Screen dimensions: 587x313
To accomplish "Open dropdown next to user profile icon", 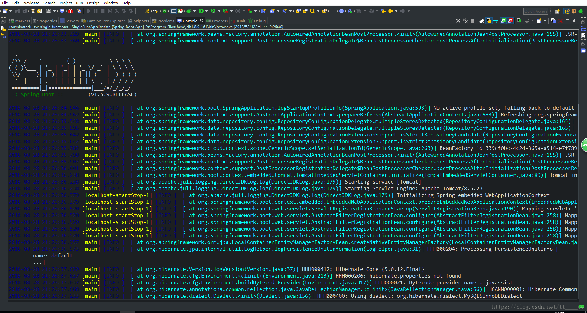I will point(54,11).
